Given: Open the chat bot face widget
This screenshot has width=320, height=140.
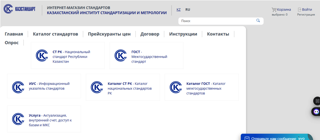Looking at the screenshot, I should pos(316,112).
